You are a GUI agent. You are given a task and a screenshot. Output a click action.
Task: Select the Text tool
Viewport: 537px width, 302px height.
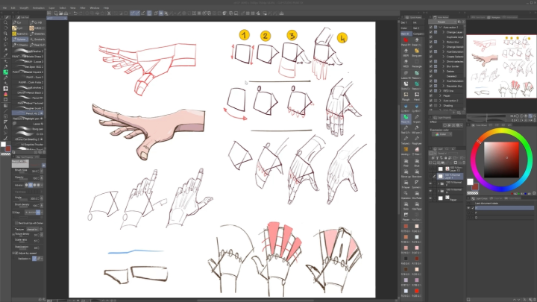point(5,128)
